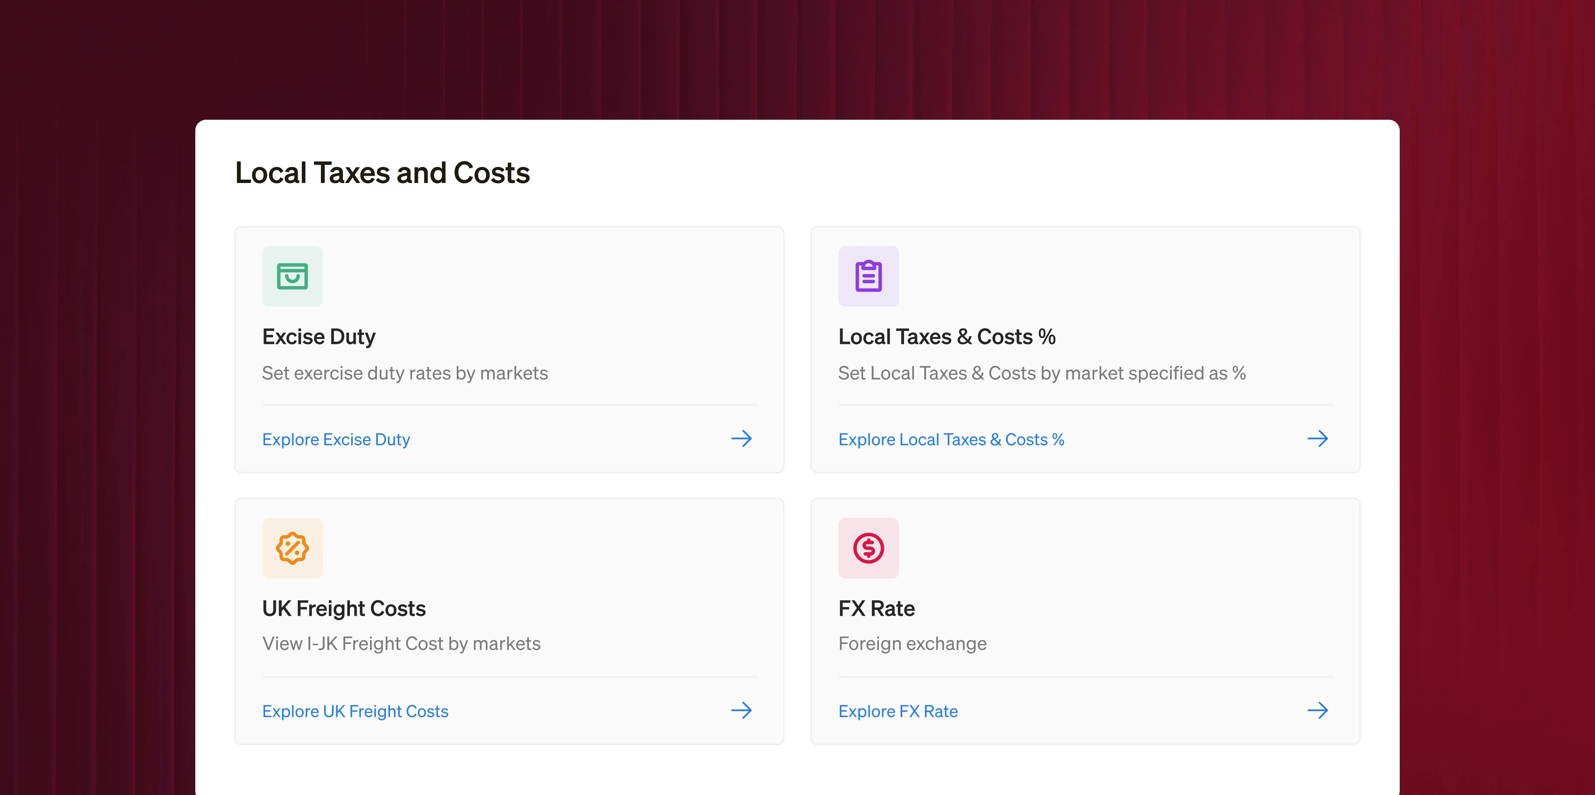Viewport: 1595px width, 795px height.
Task: Click the Local Taxes and Costs heading
Action: pos(382,173)
